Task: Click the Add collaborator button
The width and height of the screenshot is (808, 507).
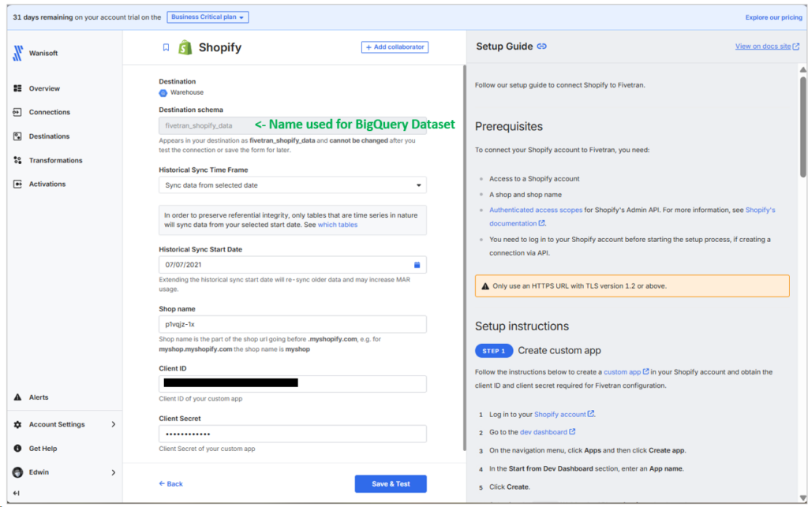Action: pyautogui.click(x=395, y=47)
